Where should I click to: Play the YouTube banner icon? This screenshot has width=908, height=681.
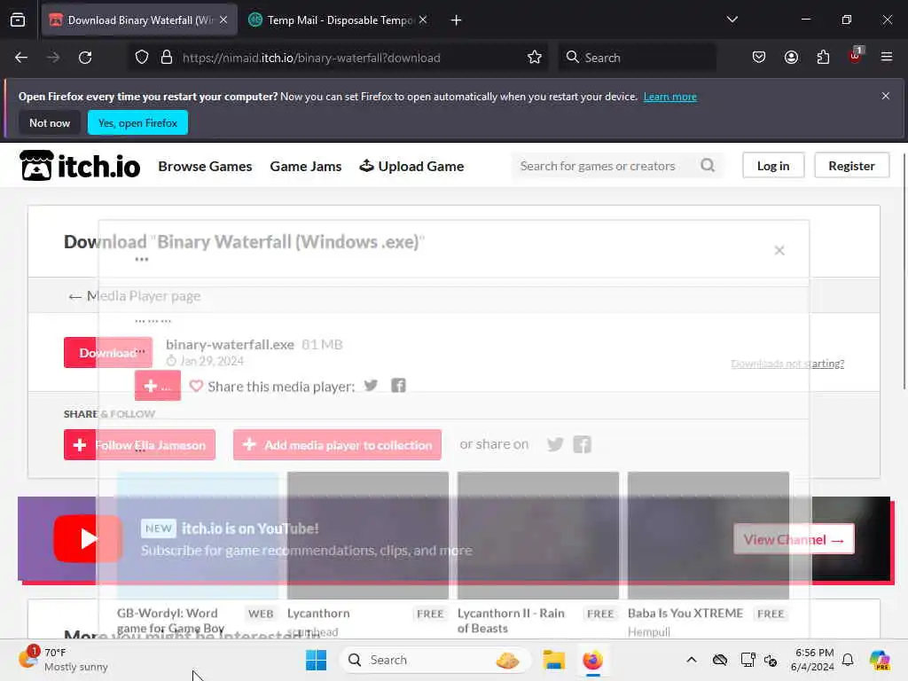[88, 538]
